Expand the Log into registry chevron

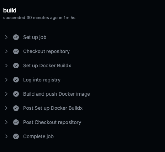click(x=6, y=80)
